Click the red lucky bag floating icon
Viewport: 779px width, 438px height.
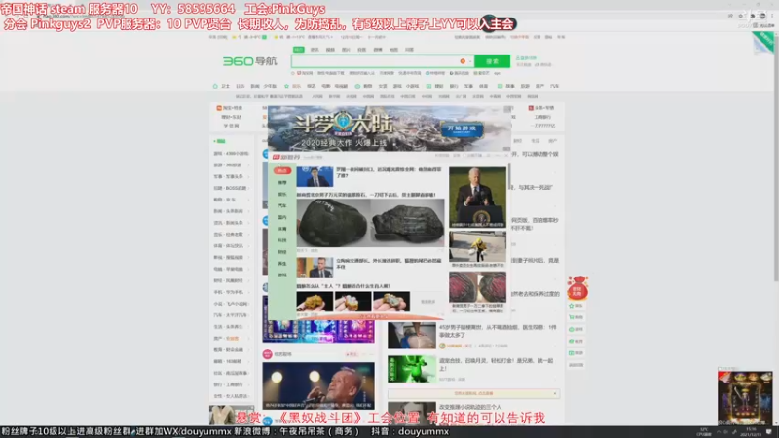coord(577,288)
